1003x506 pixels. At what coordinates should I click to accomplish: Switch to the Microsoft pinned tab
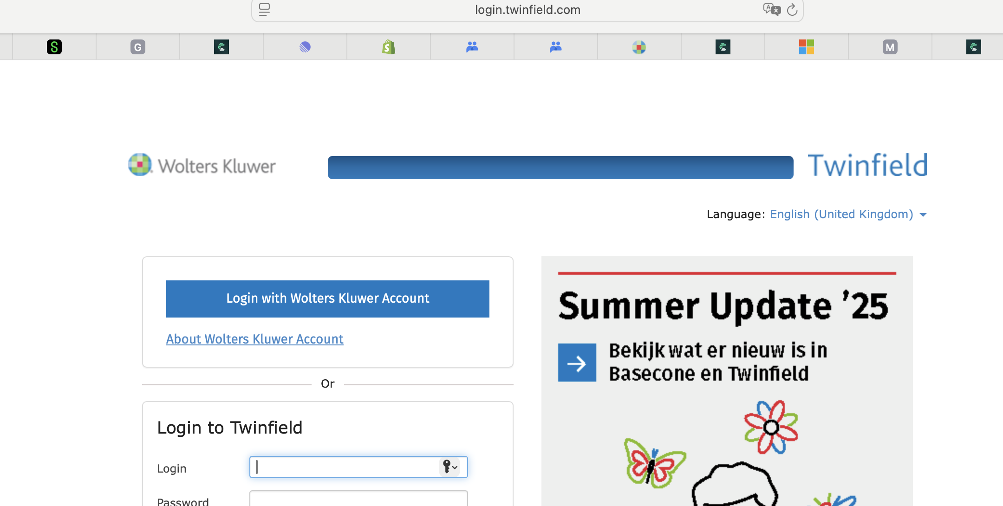coord(807,47)
